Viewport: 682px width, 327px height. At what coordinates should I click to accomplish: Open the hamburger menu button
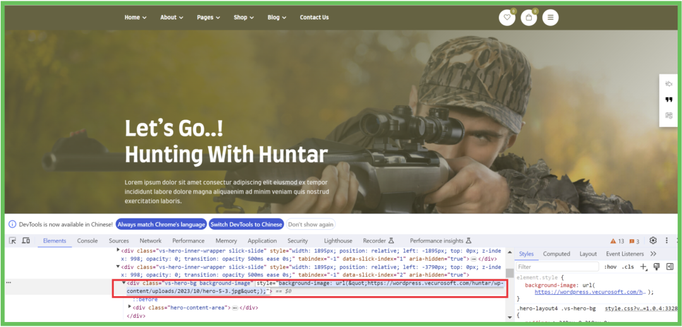click(x=550, y=18)
